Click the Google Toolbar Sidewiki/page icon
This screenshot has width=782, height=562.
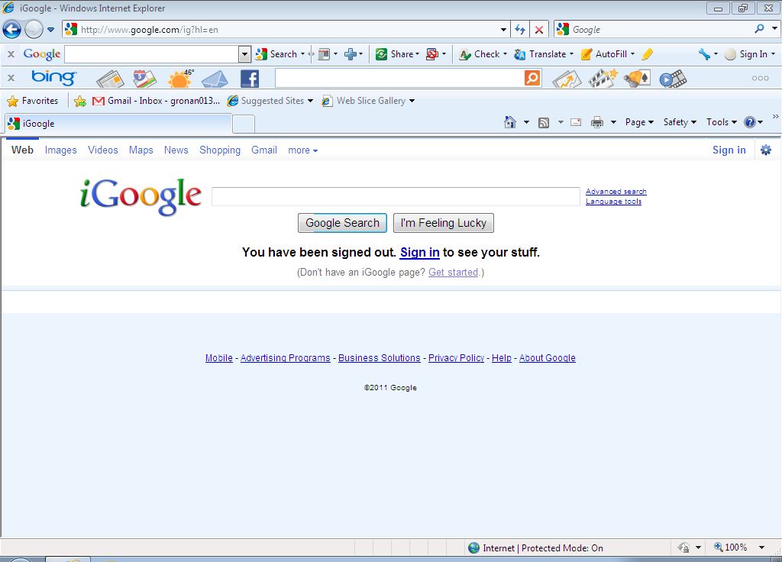324,54
